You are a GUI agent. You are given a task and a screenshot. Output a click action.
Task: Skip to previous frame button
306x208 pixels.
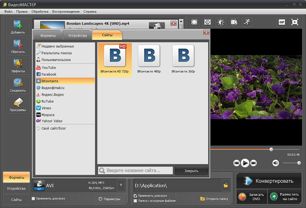point(236,163)
